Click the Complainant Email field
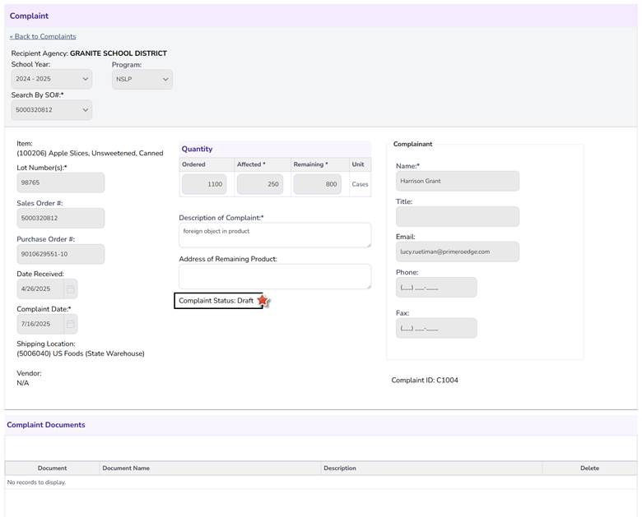The image size is (642, 517). point(458,252)
